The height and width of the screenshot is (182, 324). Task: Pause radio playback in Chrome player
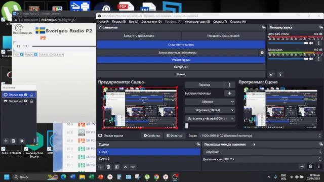pos(18,46)
